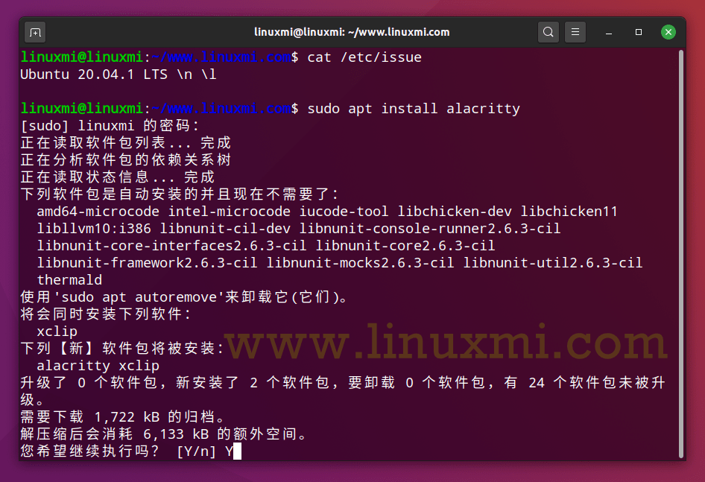Click the '下列软件包是自动安装的并且现在不需要了:' line
This screenshot has width=705, height=482.
[x=180, y=194]
